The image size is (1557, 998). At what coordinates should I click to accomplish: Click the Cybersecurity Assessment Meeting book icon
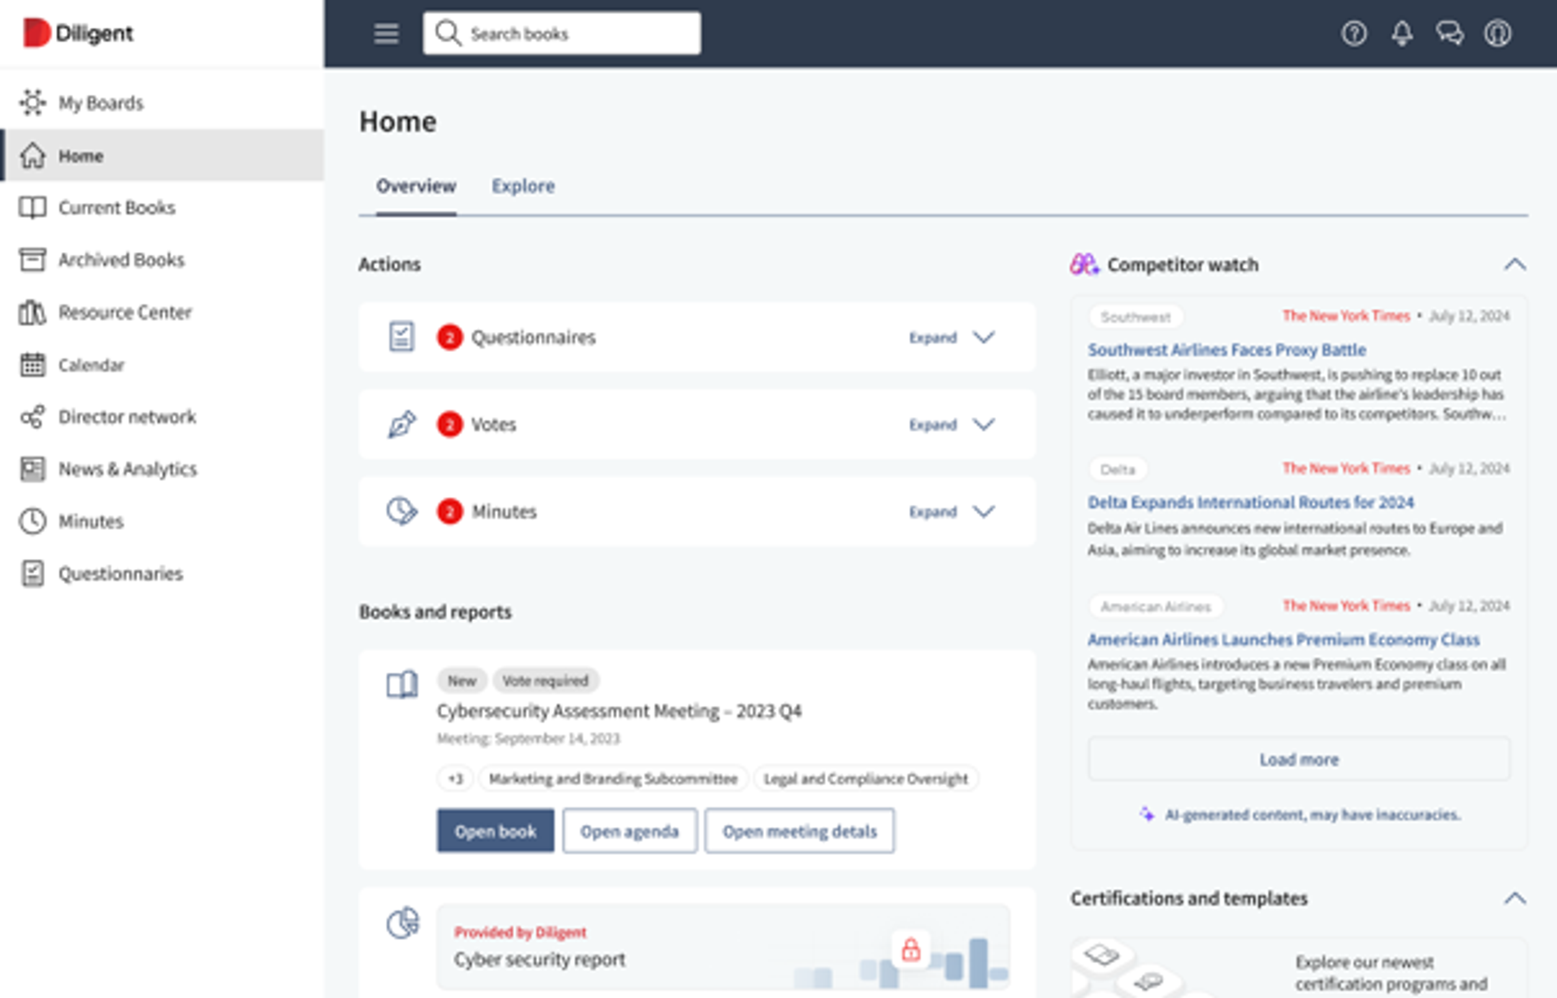(x=402, y=684)
